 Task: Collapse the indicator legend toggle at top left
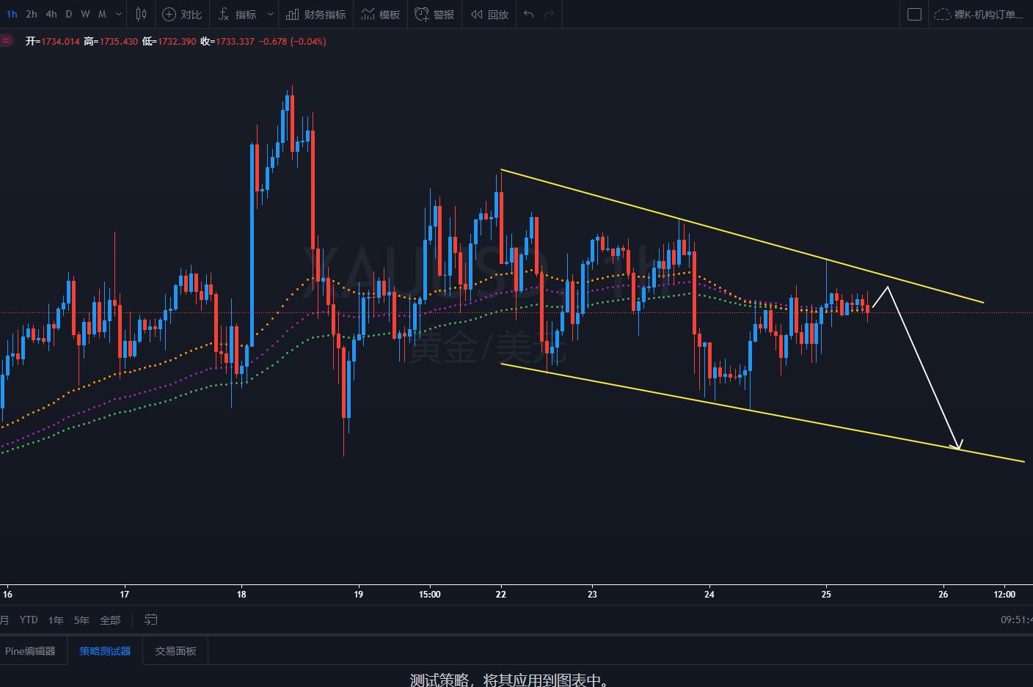pos(6,41)
